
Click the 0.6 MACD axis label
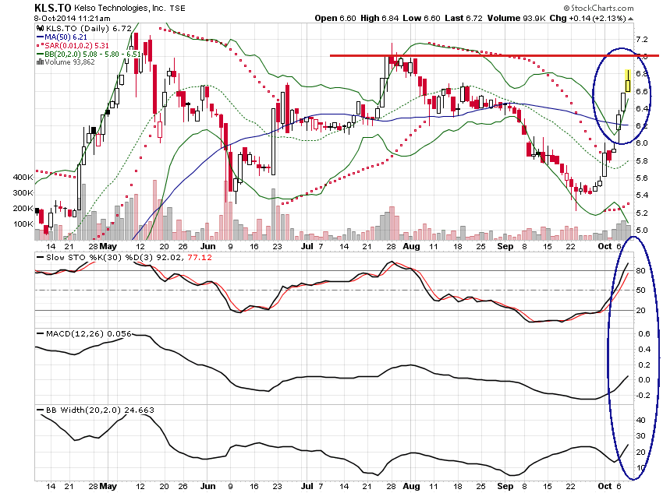tap(644, 334)
